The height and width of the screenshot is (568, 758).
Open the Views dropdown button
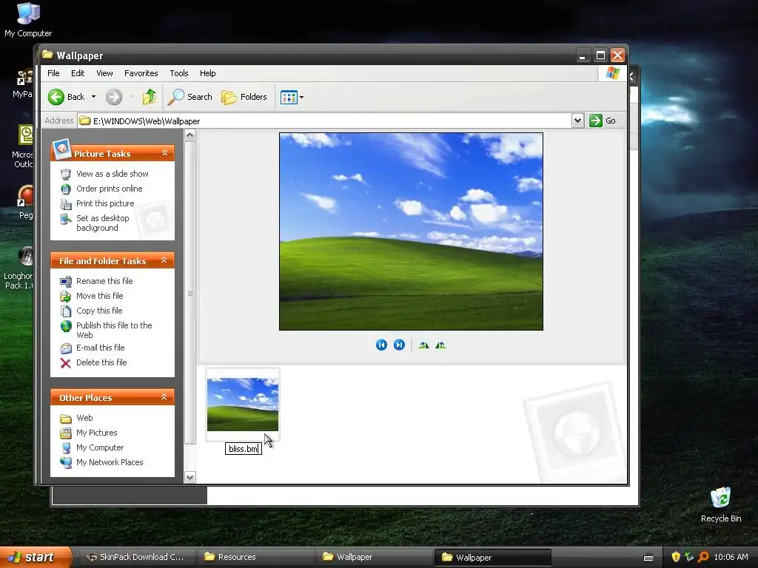(x=292, y=97)
